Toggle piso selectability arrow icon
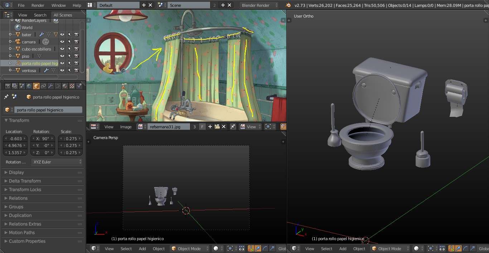This screenshot has width=489, height=253. pyautogui.click(x=69, y=56)
